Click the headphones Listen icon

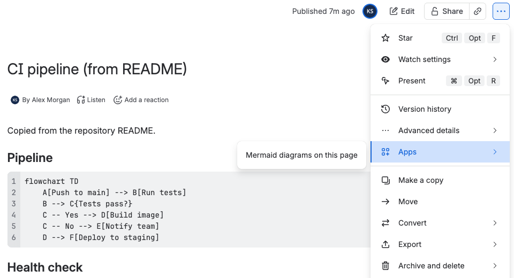coord(81,100)
